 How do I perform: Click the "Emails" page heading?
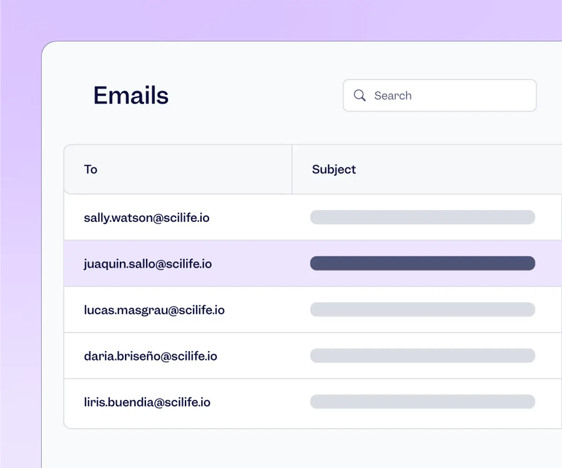[x=131, y=96]
